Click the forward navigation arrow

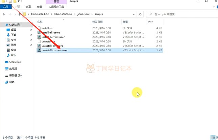[x=10, y=14]
